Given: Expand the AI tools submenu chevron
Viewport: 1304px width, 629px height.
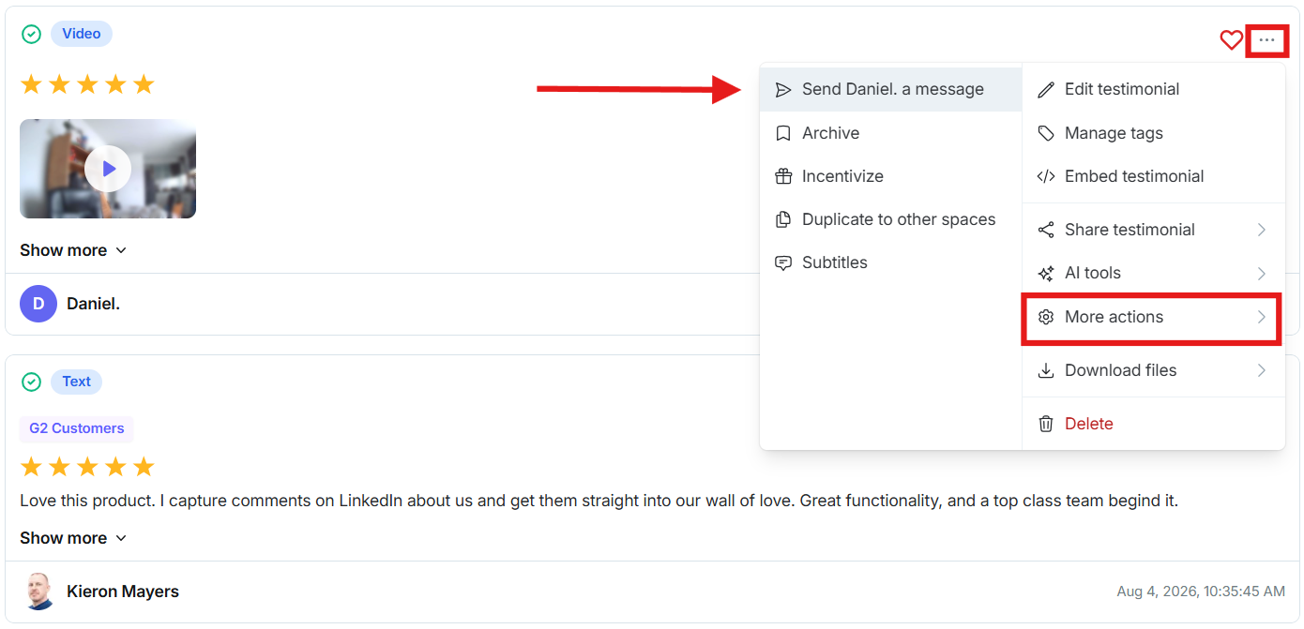Looking at the screenshot, I should [x=1262, y=273].
